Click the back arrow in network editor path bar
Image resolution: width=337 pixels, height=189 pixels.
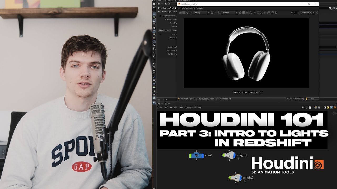pyautogui.click(x=158, y=103)
